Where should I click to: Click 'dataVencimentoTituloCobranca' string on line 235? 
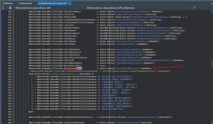(x=153, y=31)
